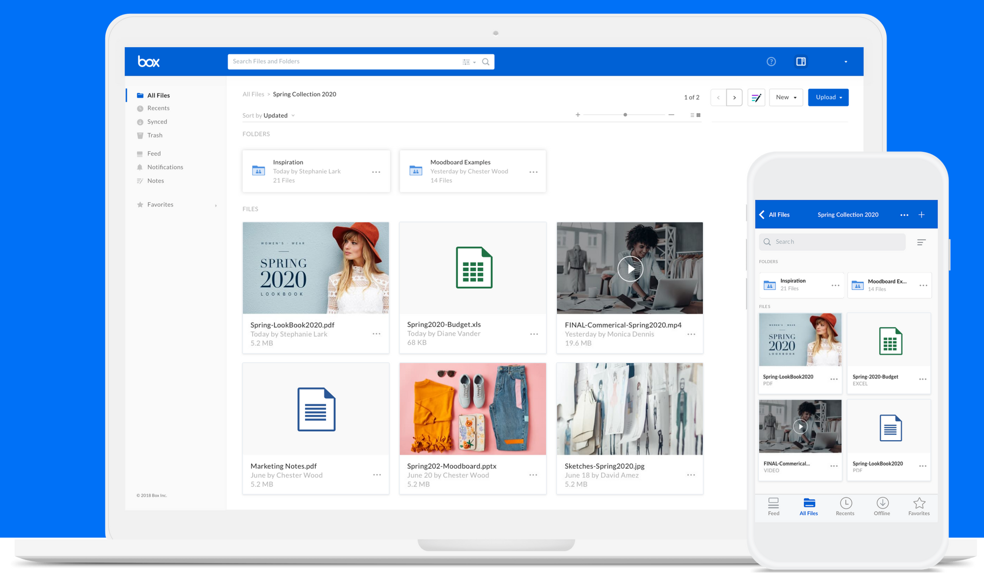Expand the Favorites sidebar section
Viewport: 984px width, 578px height.
(x=216, y=205)
